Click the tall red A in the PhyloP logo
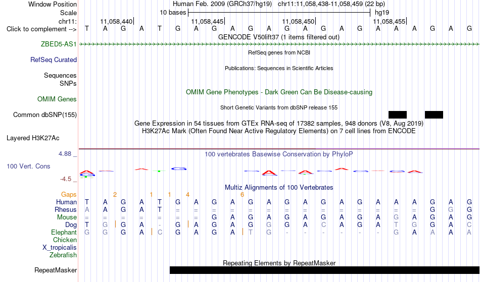 click(x=269, y=173)
